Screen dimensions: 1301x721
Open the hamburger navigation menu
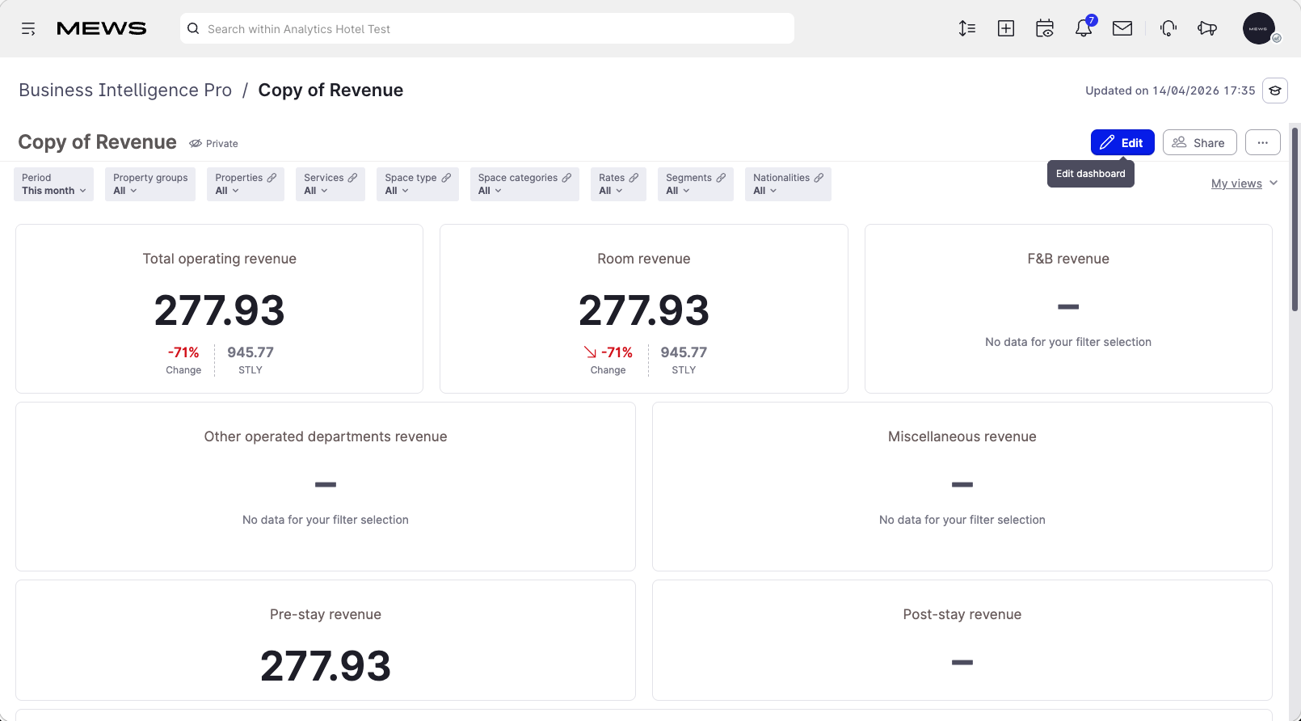click(28, 29)
